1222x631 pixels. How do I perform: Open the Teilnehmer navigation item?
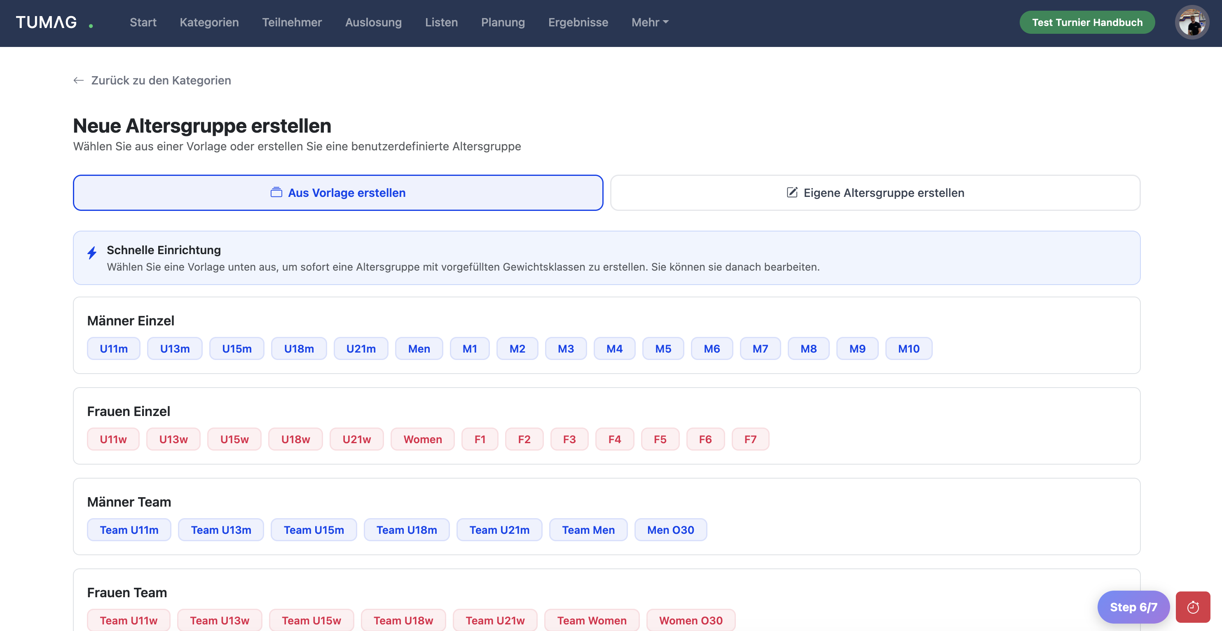(292, 22)
